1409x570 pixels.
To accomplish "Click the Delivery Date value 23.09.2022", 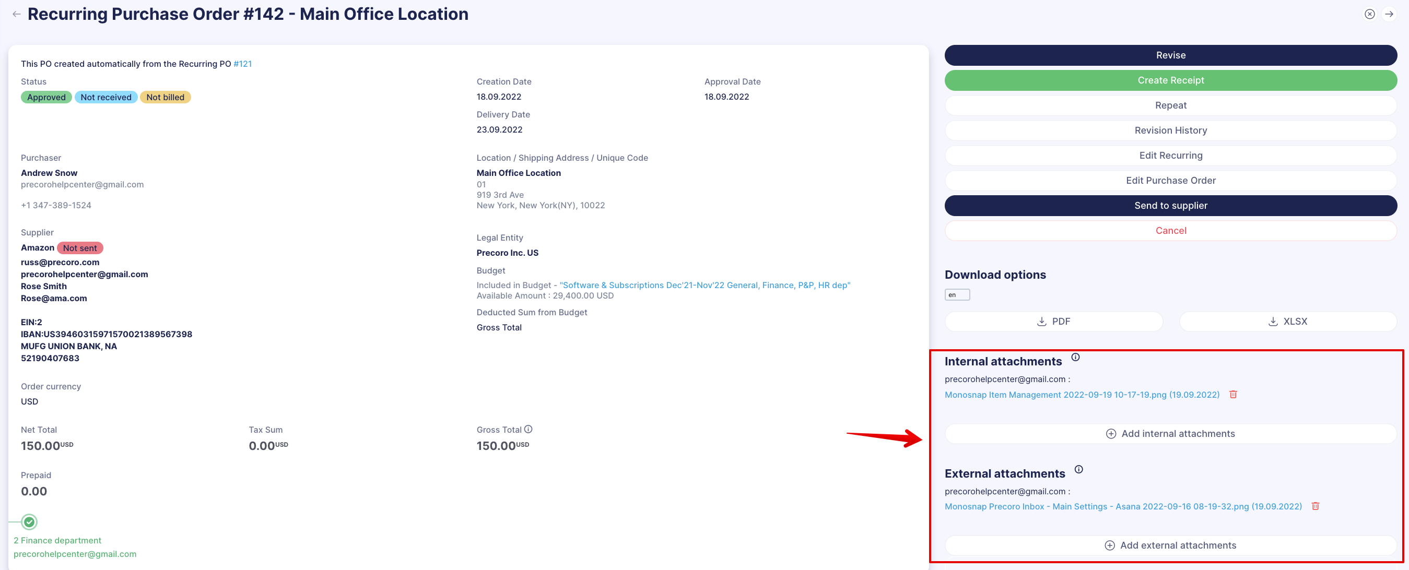I will (499, 130).
